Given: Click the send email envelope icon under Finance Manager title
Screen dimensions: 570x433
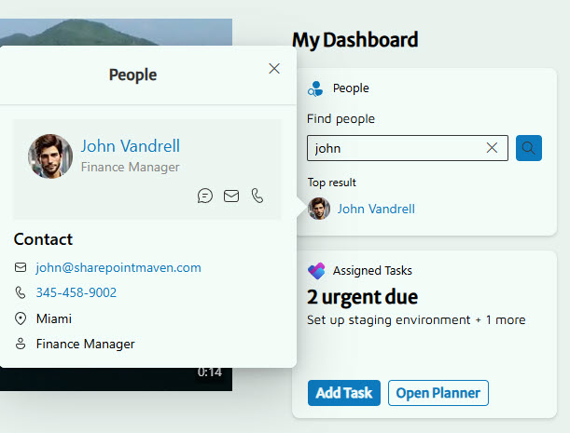Looking at the screenshot, I should click(x=231, y=196).
